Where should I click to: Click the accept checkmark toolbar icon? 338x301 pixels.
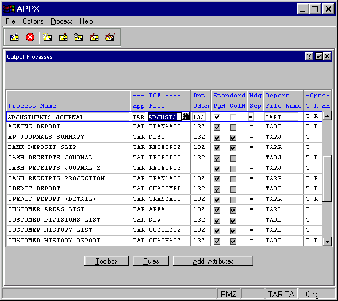(14, 37)
